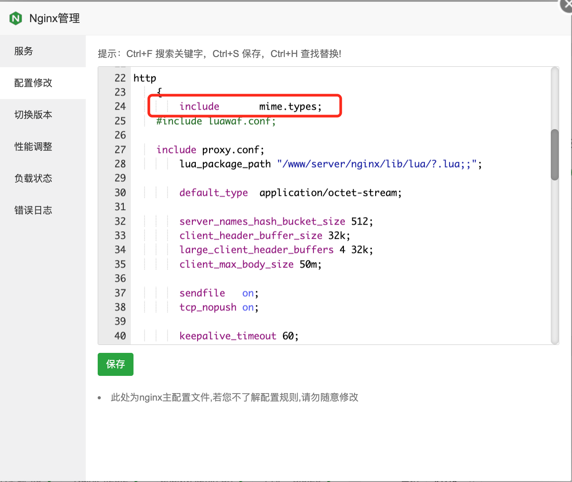Close the Nginx管理 dialog
572x482 pixels.
567,5
